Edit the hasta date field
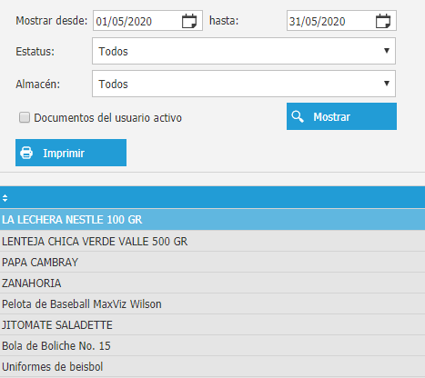The width and height of the screenshot is (425, 378). coord(341,21)
